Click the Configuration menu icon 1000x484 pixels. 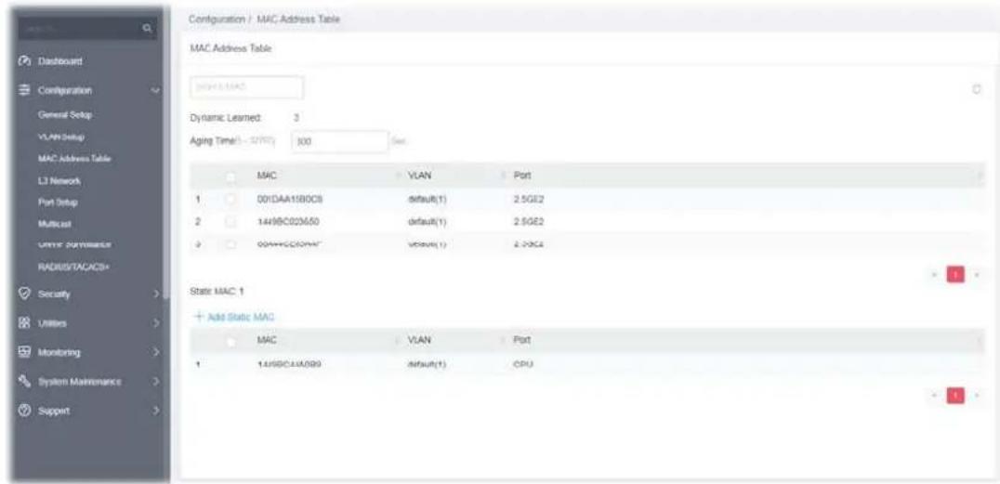pyautogui.click(x=25, y=90)
